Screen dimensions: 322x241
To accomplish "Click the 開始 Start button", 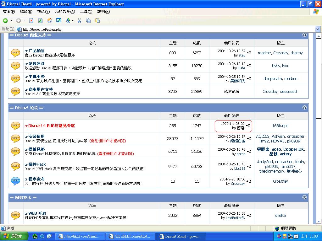I will [13, 236].
